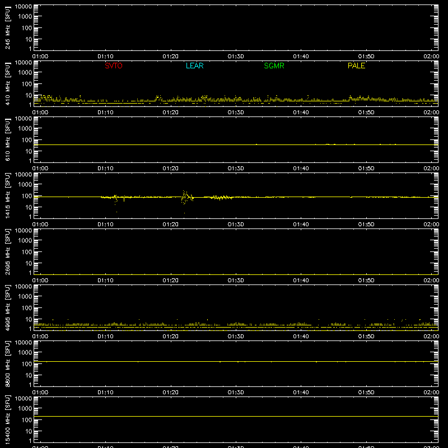448x448 pixels.
Task: Click the 8800 MHz [SFU] axis title
Action: [x=7, y=363]
